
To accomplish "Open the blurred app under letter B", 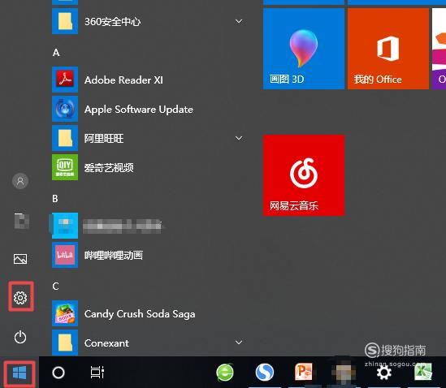I will point(65,226).
